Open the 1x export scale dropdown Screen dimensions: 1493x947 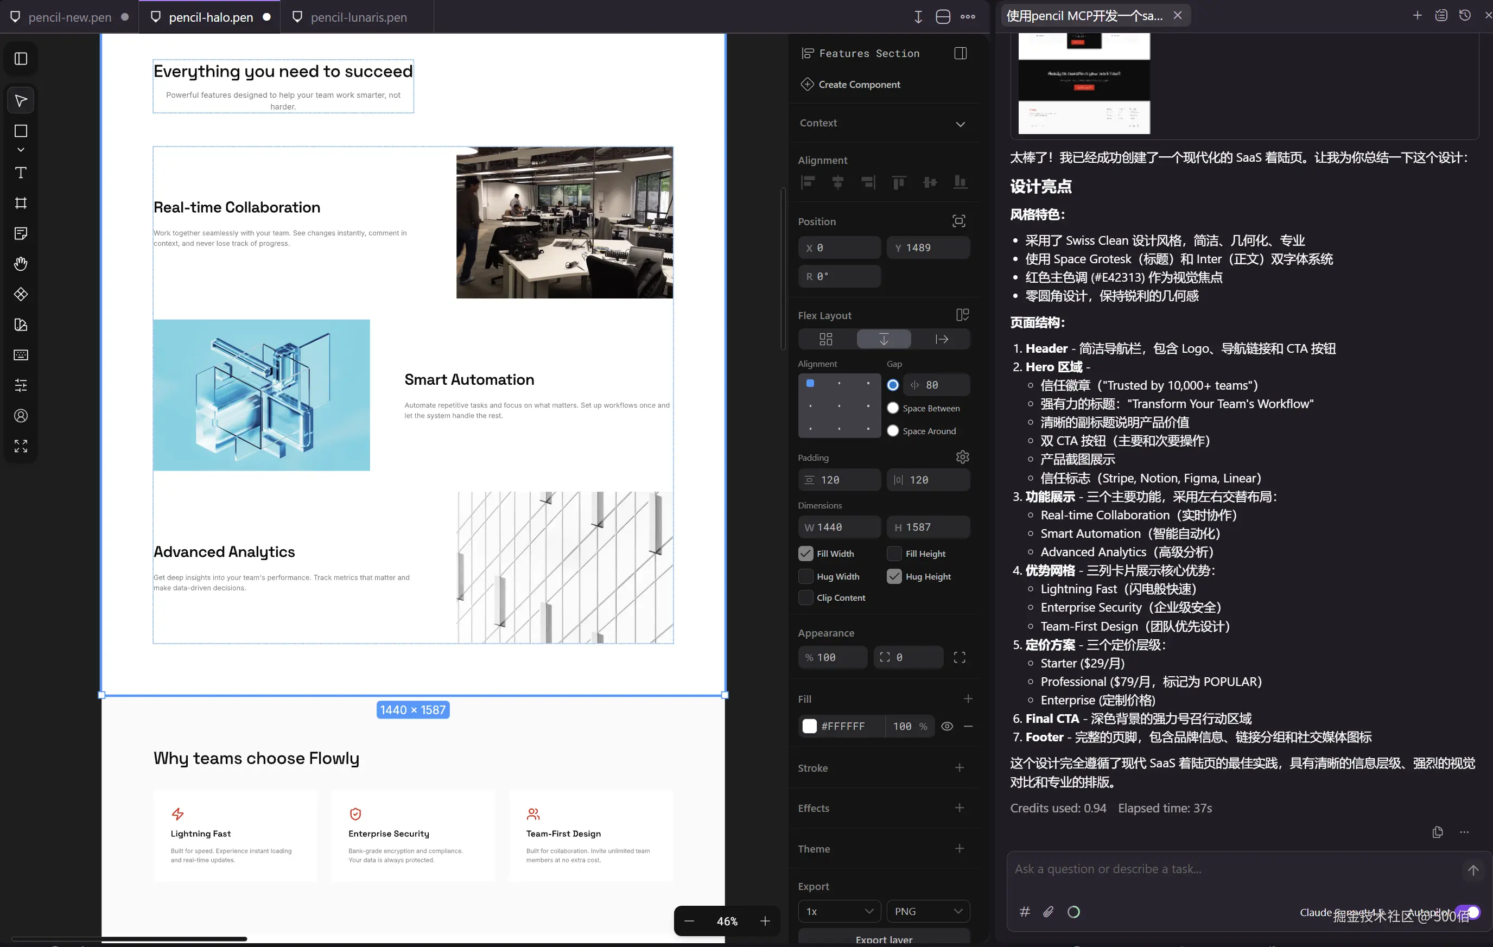pyautogui.click(x=839, y=911)
